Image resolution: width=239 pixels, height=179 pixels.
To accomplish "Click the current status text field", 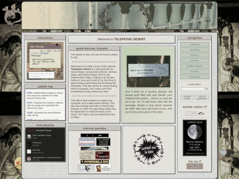I will click(x=195, y=89).
